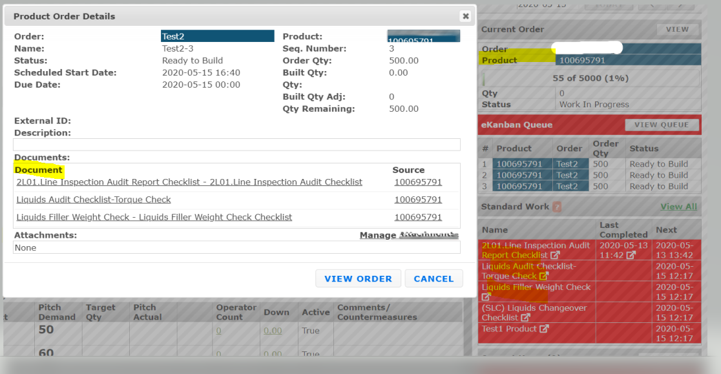Image resolution: width=721 pixels, height=374 pixels.
Task: Click Status column header in eKanban Queue
Action: pos(643,149)
